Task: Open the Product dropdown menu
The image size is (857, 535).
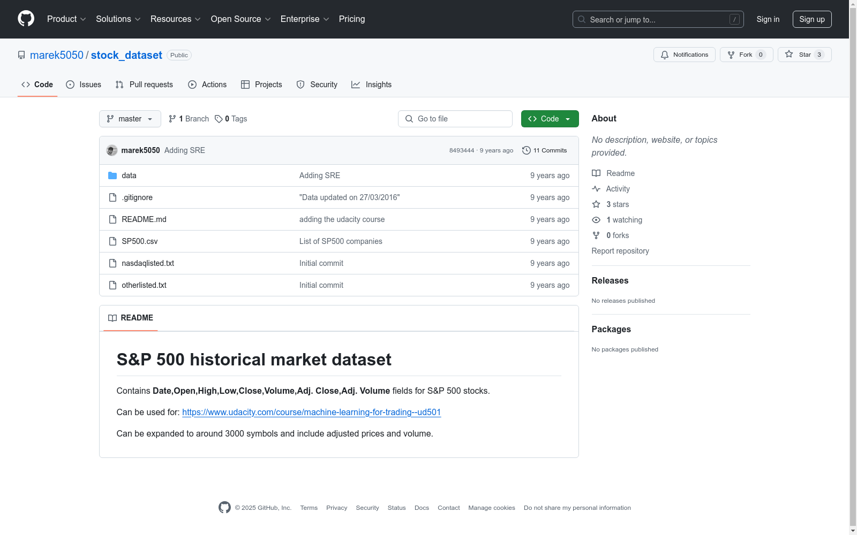Action: 66,19
